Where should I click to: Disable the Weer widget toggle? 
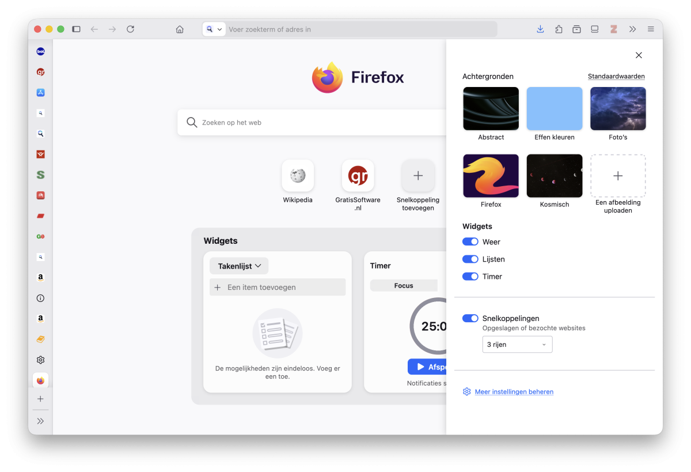click(x=470, y=242)
